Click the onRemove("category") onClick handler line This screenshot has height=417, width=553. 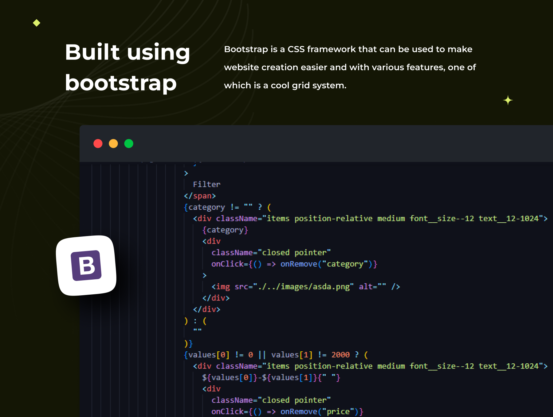pyautogui.click(x=294, y=264)
